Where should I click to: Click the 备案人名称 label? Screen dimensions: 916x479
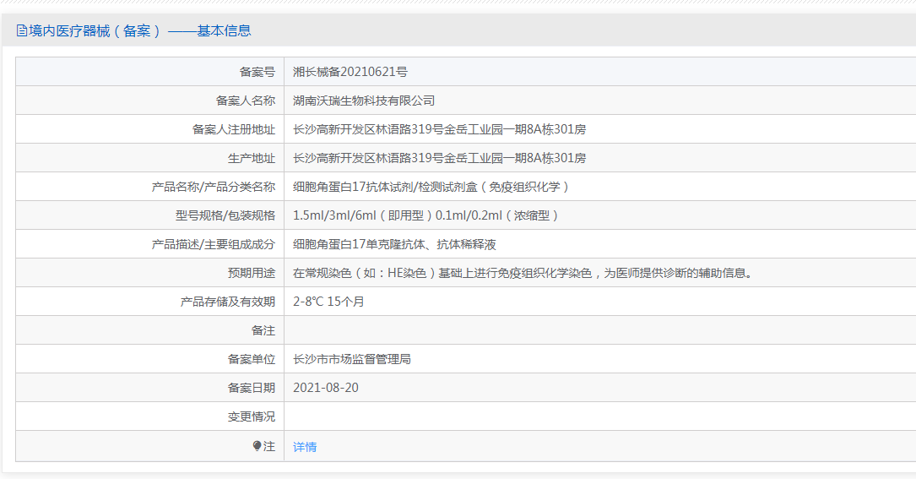(246, 101)
